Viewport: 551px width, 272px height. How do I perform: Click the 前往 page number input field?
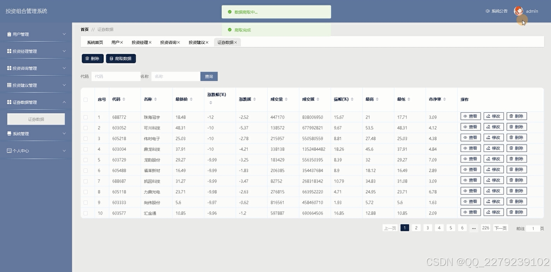coord(533,228)
